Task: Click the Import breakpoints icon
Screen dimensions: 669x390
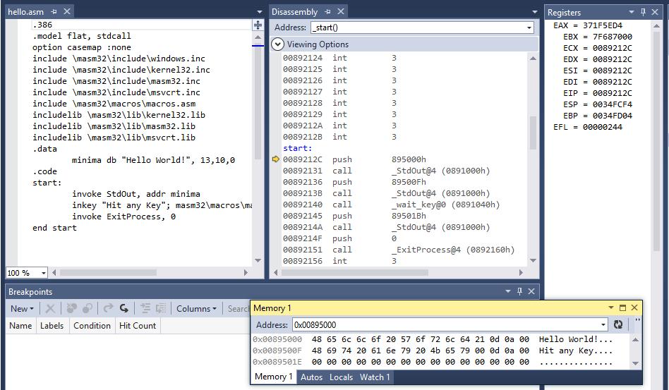Action: [x=123, y=309]
